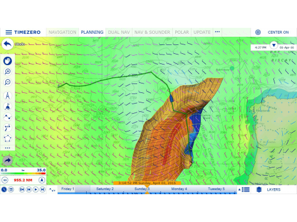Expand the date and time dropdown arrow
The height and width of the screenshot is (222, 297).
coord(274,45)
